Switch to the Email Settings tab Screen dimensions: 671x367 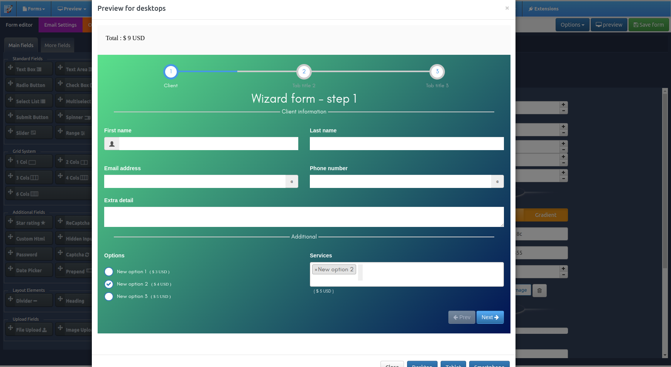60,25
